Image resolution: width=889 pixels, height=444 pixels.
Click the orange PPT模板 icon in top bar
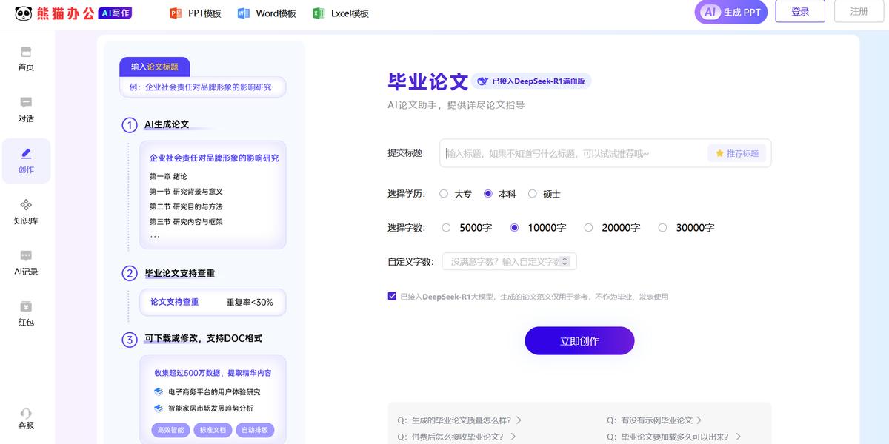coord(176,13)
